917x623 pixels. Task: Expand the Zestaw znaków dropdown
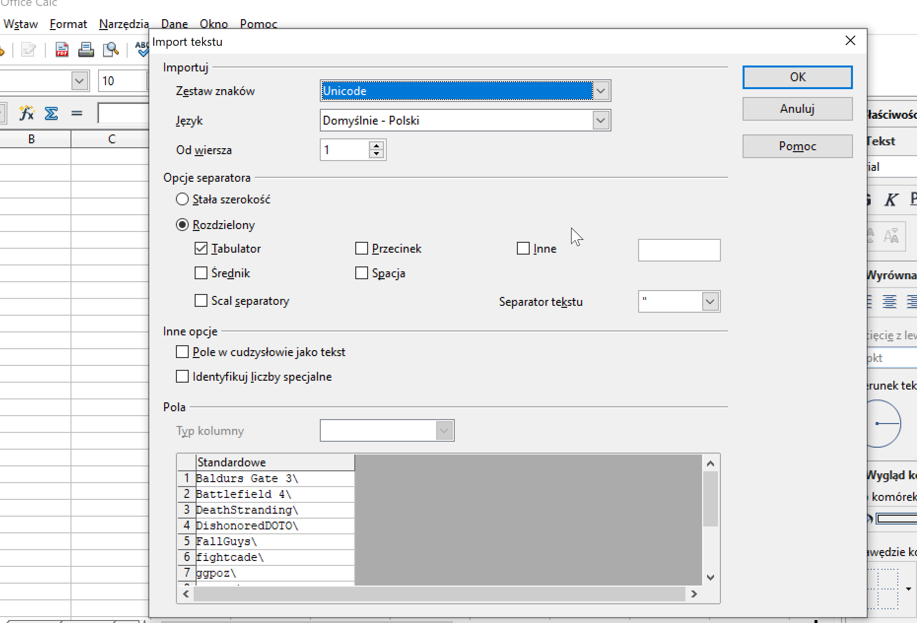pyautogui.click(x=601, y=91)
